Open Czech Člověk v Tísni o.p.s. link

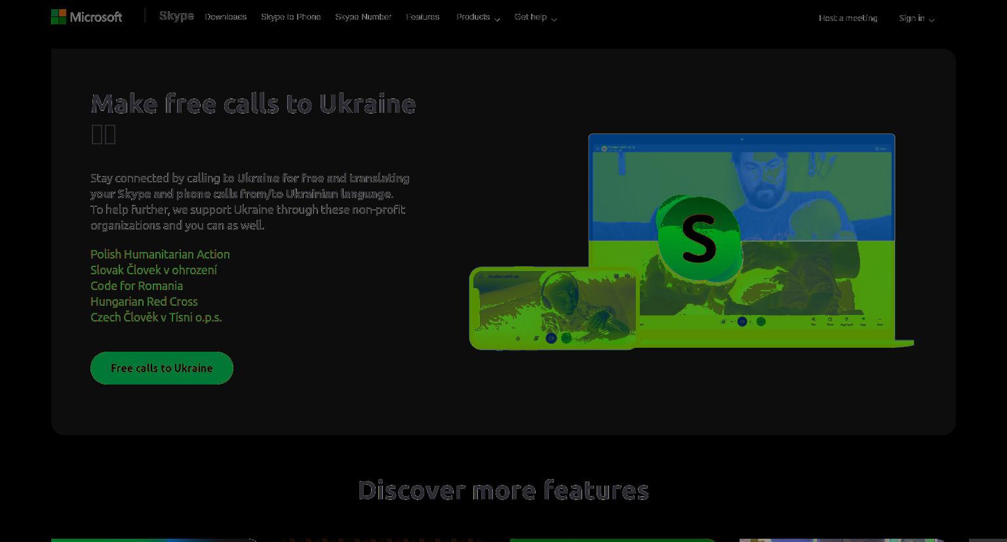[156, 317]
